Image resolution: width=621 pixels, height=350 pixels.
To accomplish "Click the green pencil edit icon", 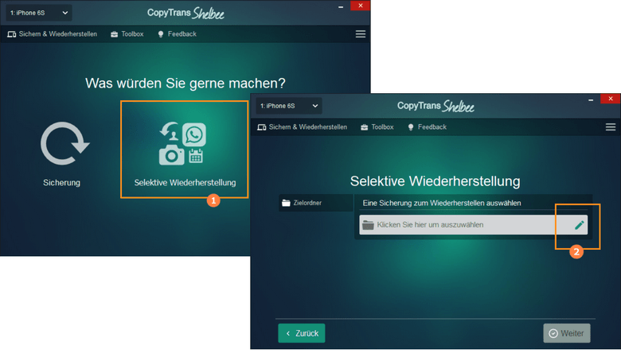I will pos(579,225).
